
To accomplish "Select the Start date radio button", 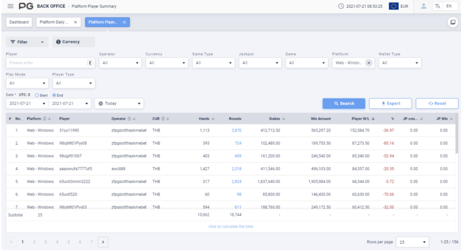I will tap(37, 96).
